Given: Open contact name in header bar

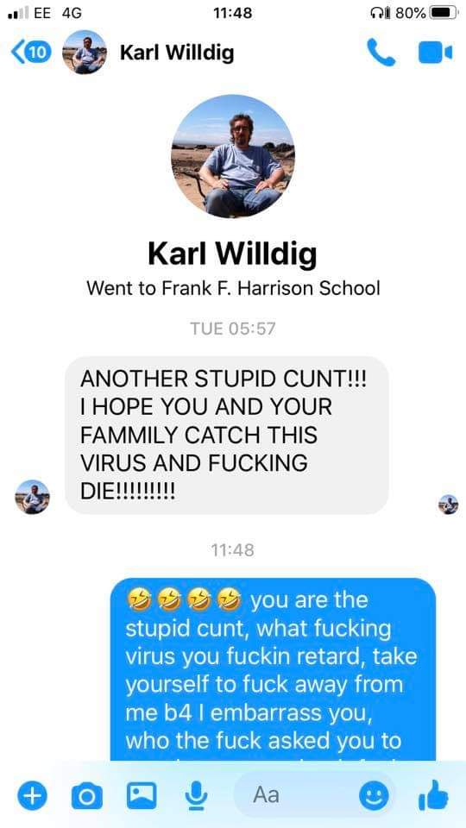Looking at the screenshot, I should (x=177, y=53).
